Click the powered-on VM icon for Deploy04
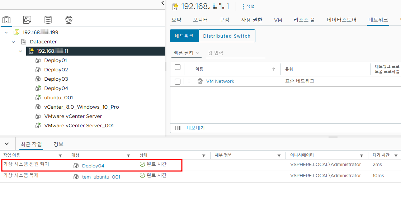This screenshot has width=401, height=204. tap(38, 89)
